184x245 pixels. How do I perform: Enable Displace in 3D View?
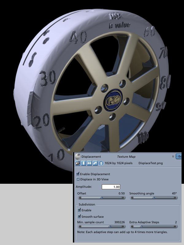pos(78,179)
